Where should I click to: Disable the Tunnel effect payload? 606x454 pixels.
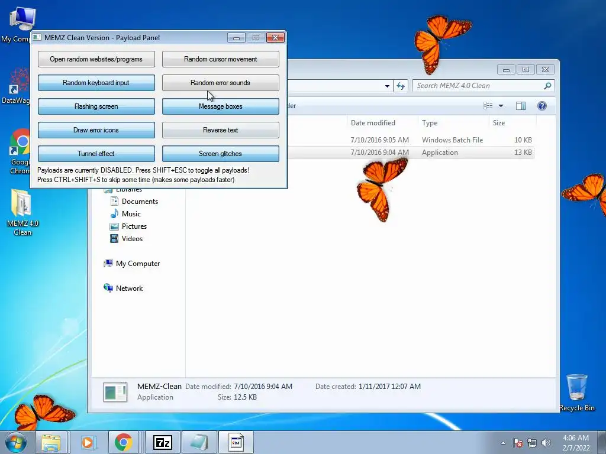[x=96, y=153]
